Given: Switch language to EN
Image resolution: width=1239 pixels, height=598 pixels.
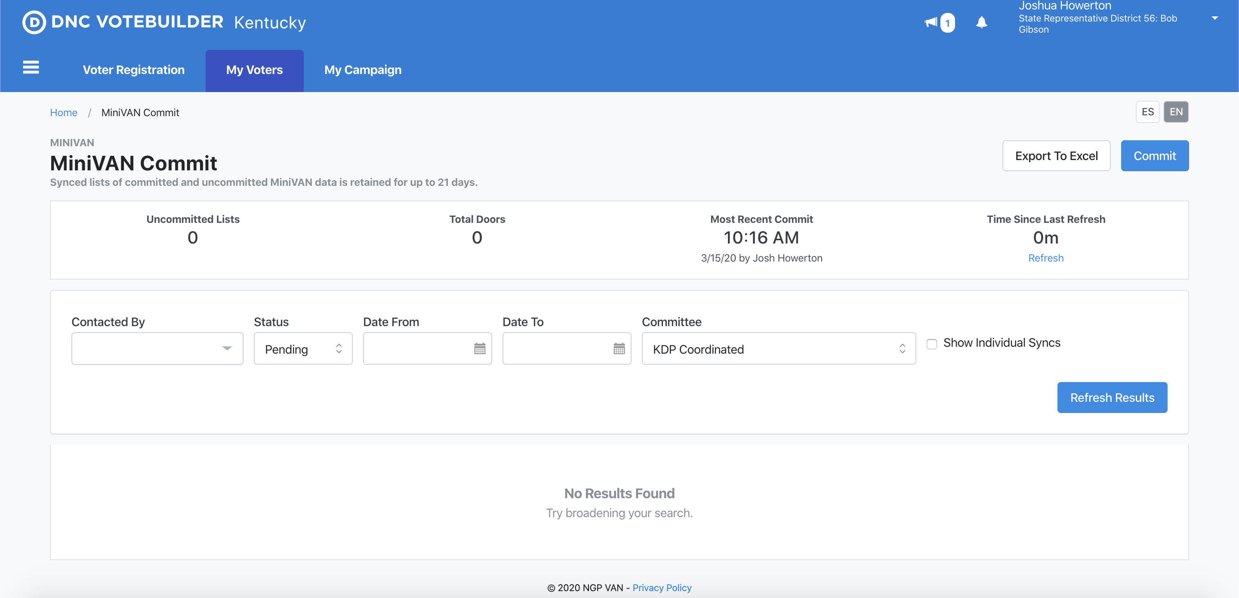Looking at the screenshot, I should click(1175, 111).
